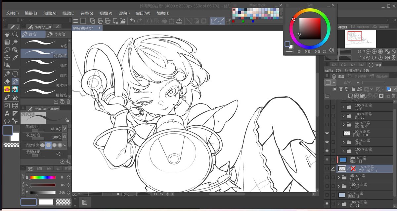Select the Eyedropper tool
397x211 pixels.
[15, 58]
